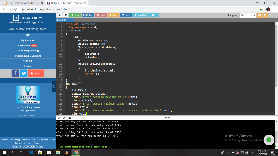This screenshot has height=156, width=278.
Task: Close the Online C++ Compiler browser tab
Action: pyautogui.click(x=85, y=3)
